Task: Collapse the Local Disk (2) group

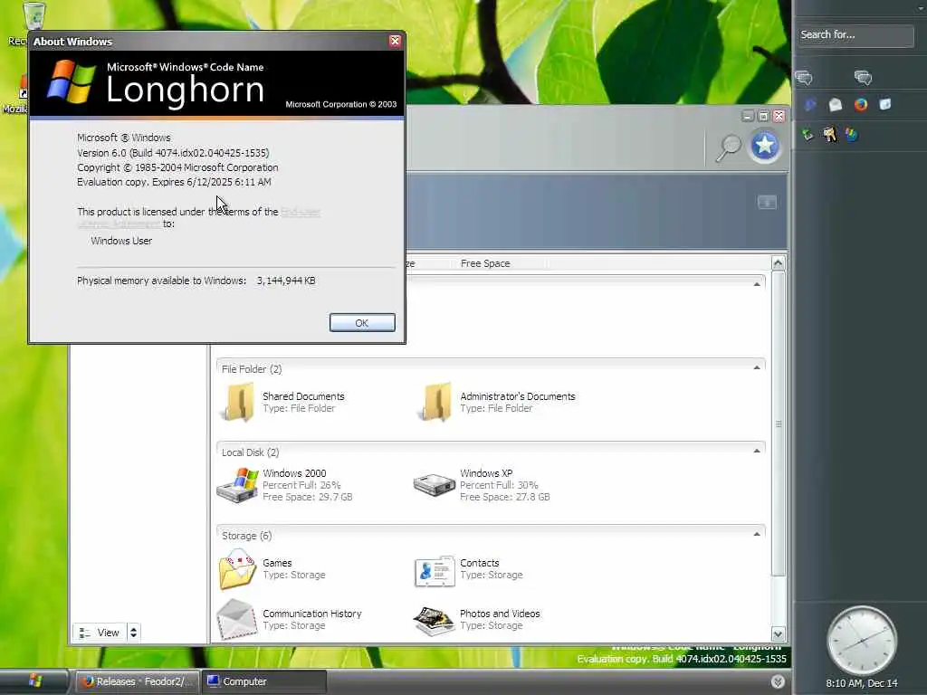Action: [757, 451]
